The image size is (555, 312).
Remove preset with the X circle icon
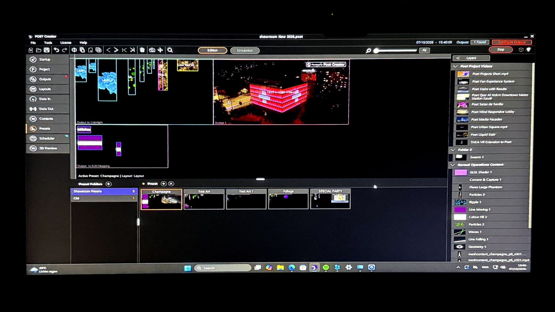171,183
